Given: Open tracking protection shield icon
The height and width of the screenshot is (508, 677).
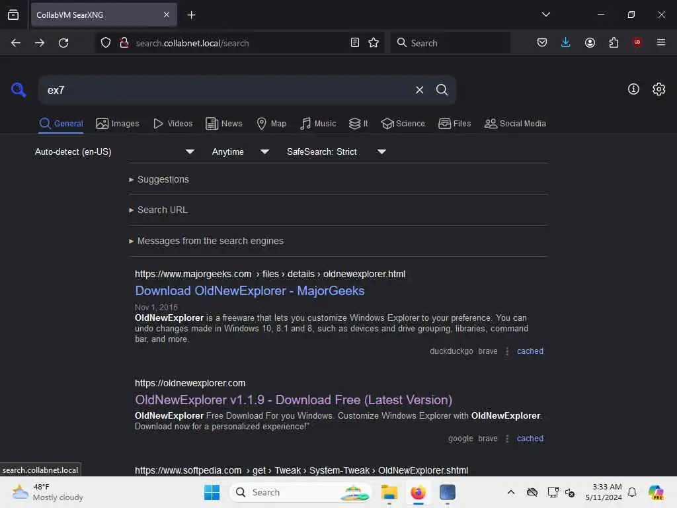Looking at the screenshot, I should (106, 43).
